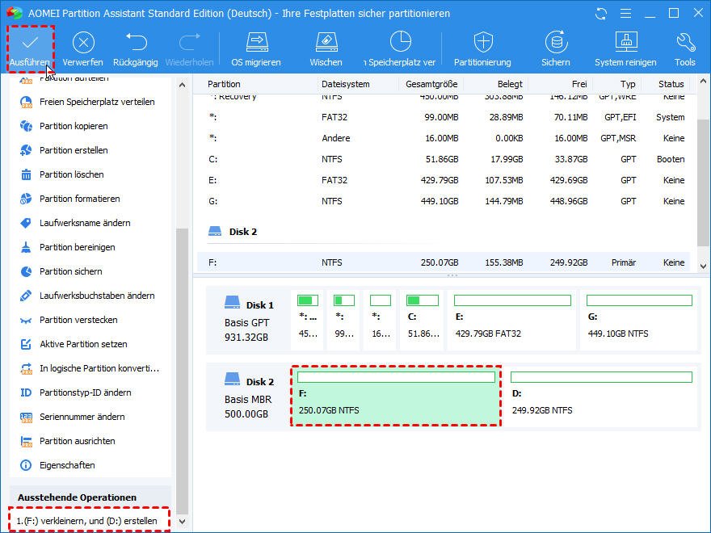Sort the table by the Belegt column header
The image size is (711, 533).
click(x=510, y=84)
